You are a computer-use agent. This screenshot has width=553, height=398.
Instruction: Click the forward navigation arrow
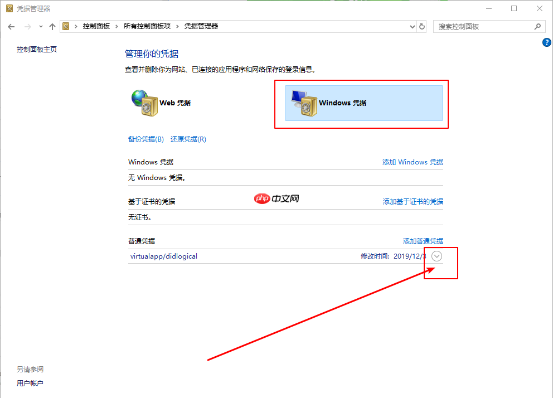click(x=27, y=26)
